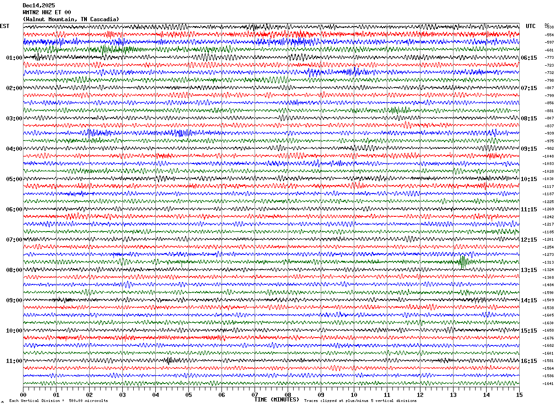Viewport: 556px width, 407px height.
Task: Click the DC offset value "-732"
Action: pyautogui.click(x=549, y=73)
